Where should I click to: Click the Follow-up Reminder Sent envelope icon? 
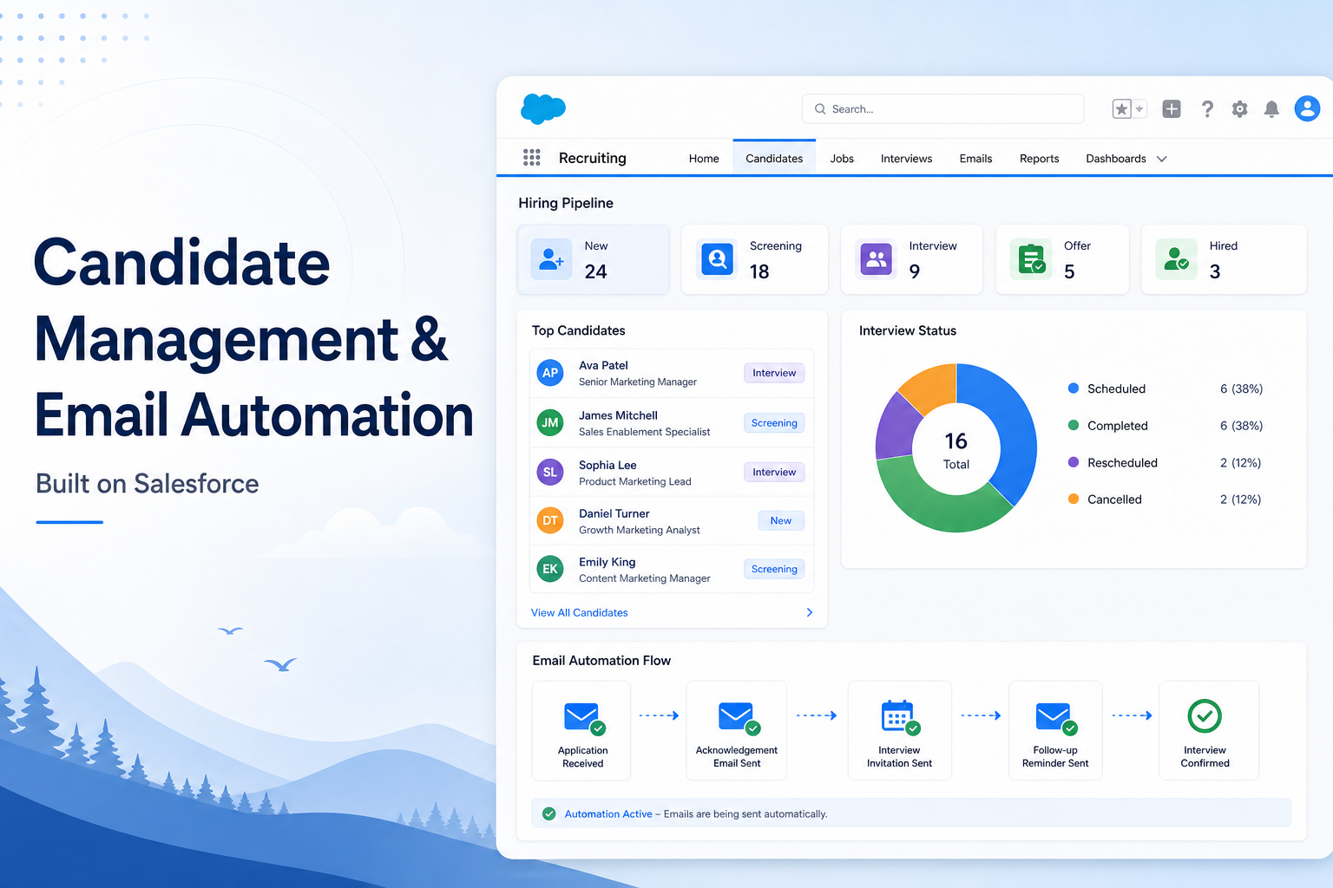pyautogui.click(x=1056, y=718)
